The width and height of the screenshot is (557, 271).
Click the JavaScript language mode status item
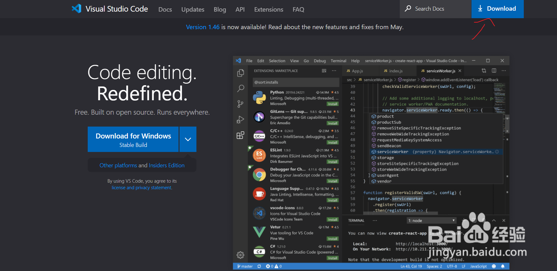coord(478,266)
